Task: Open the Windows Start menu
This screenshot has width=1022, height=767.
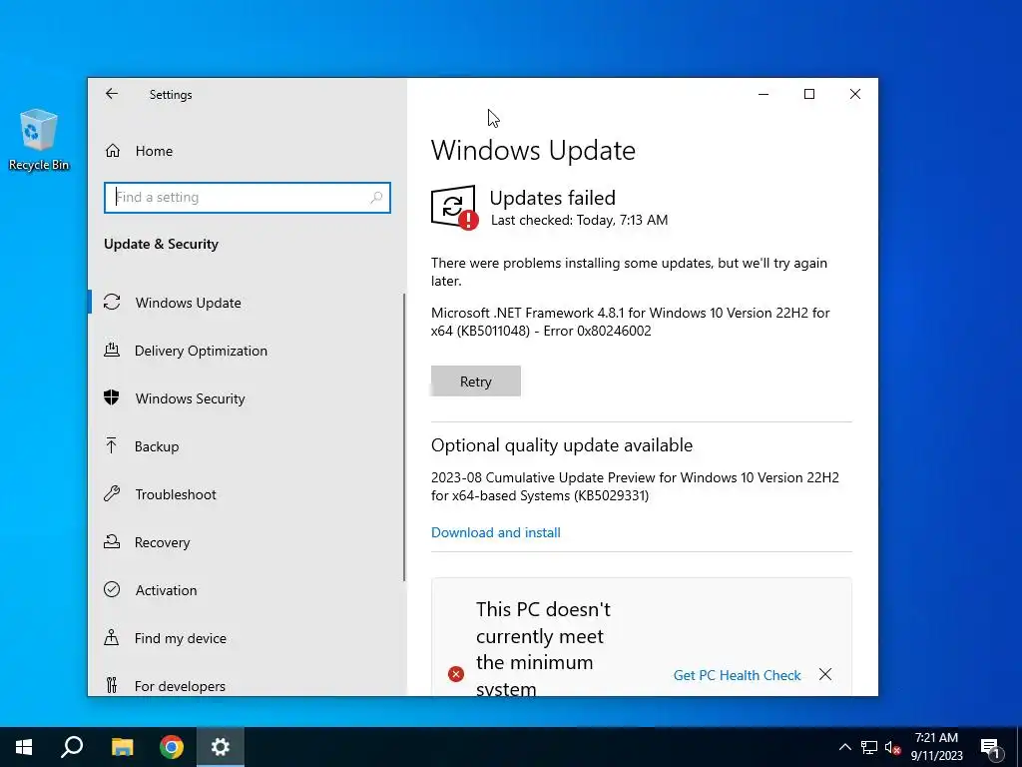Action: click(x=24, y=747)
